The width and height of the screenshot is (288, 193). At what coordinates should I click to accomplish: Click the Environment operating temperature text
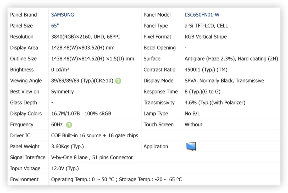(x=83, y=179)
